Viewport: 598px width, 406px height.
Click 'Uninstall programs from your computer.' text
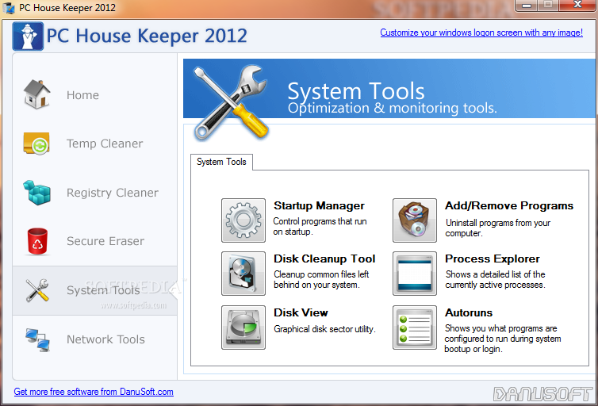tap(498, 228)
